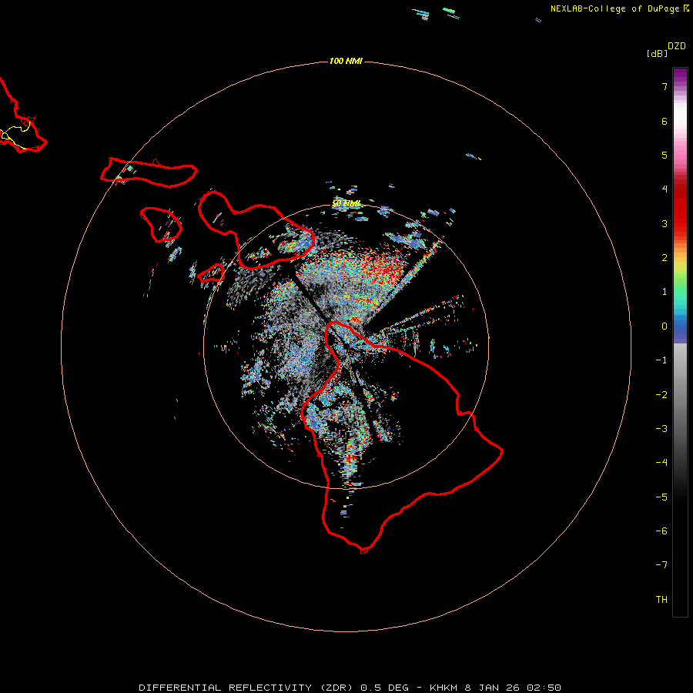
Task: Click the 2 value on color scale
Action: pos(665,258)
